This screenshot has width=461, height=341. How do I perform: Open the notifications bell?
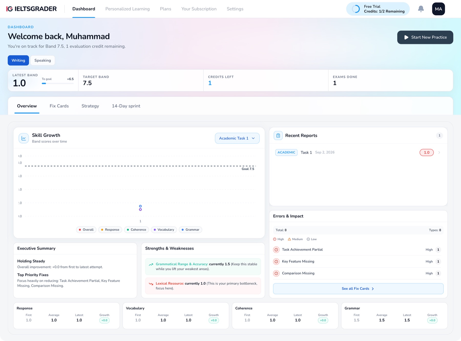tap(421, 9)
